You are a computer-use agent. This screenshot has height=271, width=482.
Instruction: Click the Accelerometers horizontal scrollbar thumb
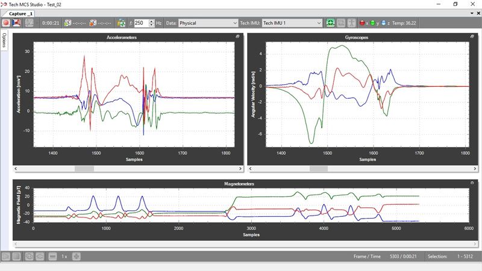click(84, 169)
